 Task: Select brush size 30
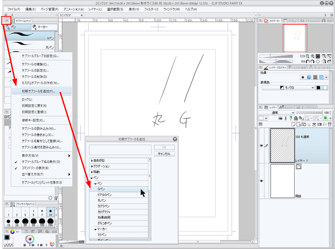[25, 222]
